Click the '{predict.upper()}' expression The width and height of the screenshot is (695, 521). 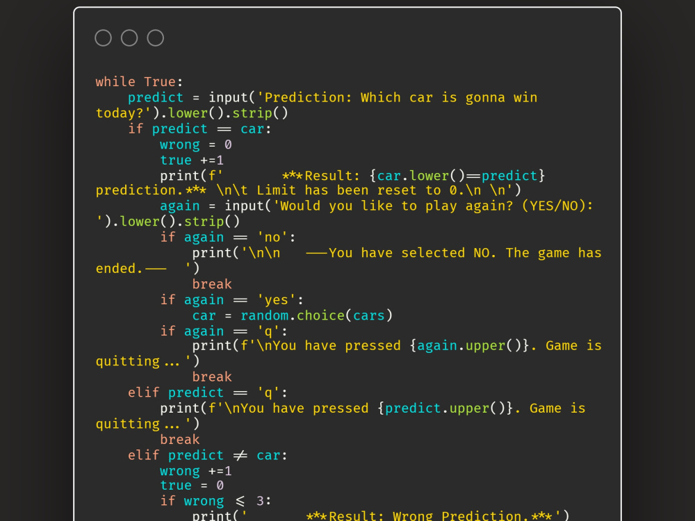pyautogui.click(x=445, y=408)
